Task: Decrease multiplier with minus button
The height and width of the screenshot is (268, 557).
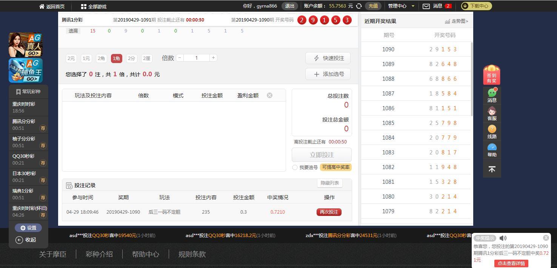Action: coord(180,58)
